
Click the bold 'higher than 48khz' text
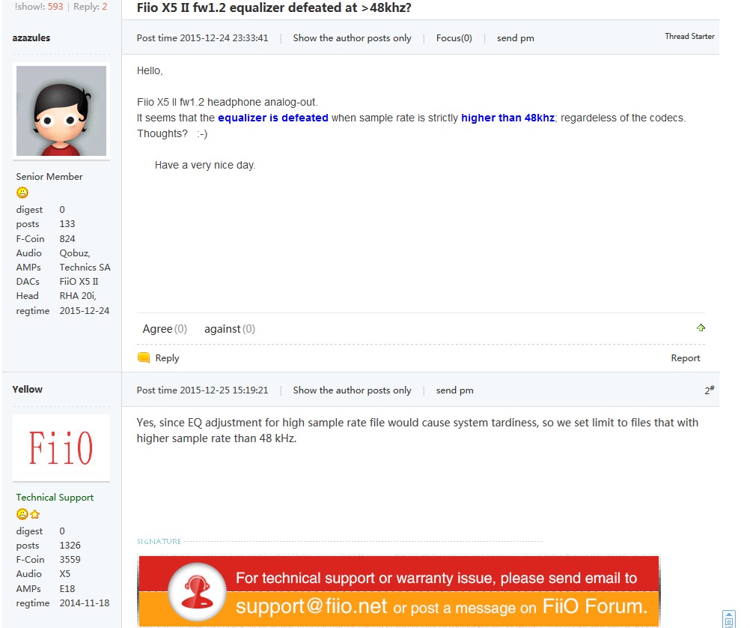(x=507, y=118)
